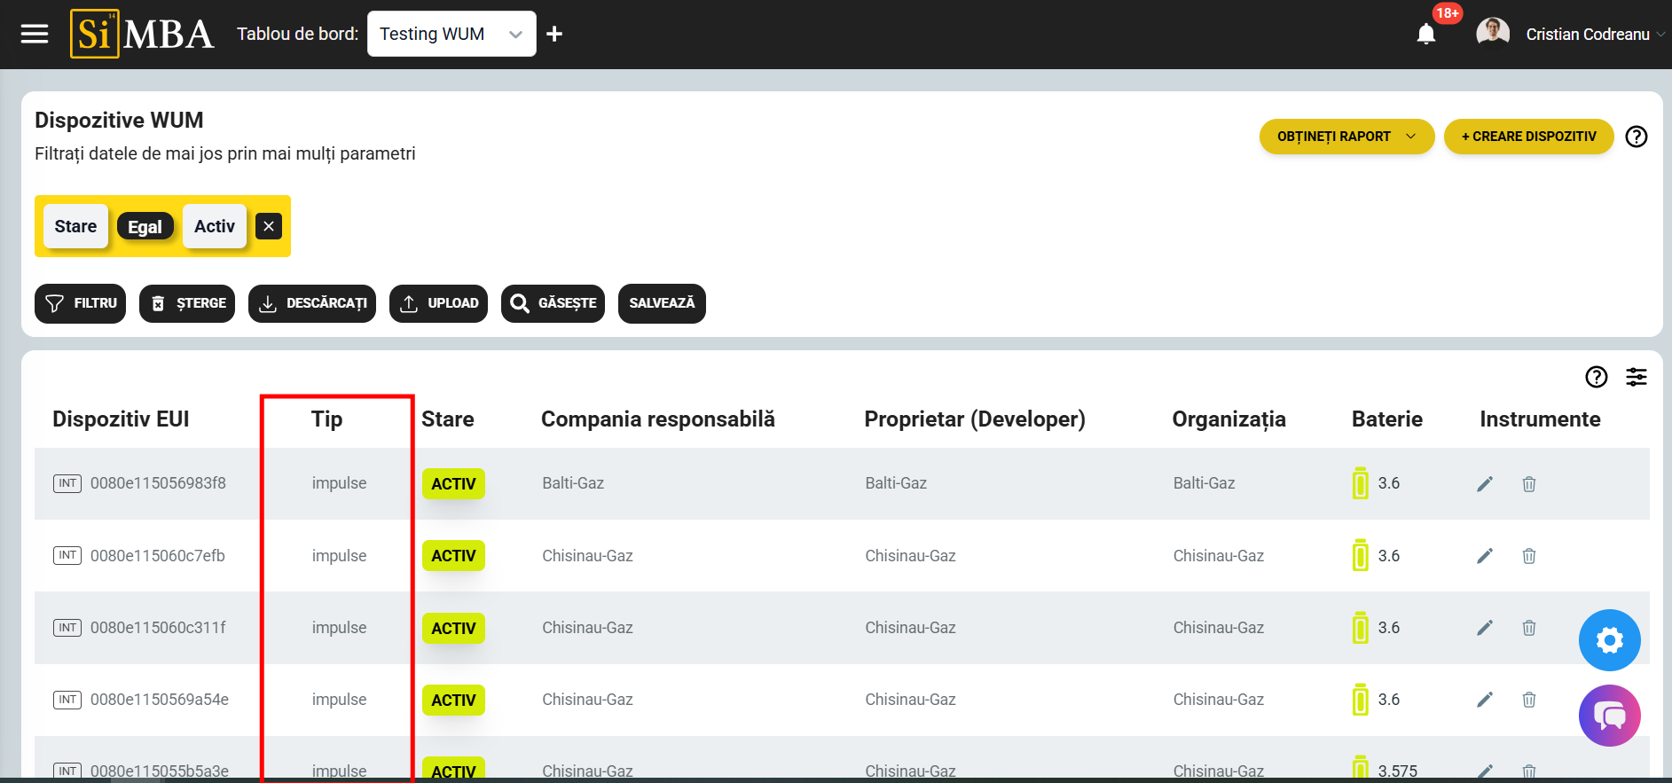1672x783 pixels.
Task: Open the table column settings sliders icon
Action: 1636,377
